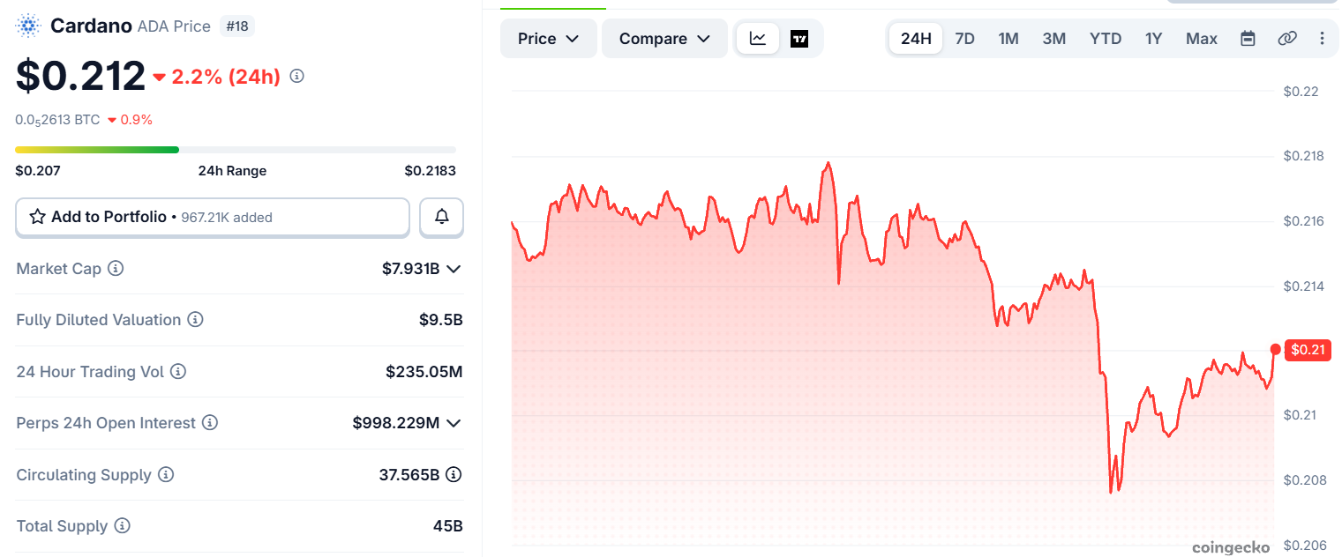The width and height of the screenshot is (1342, 557).
Task: Click the Cardano logo icon
Action: [x=29, y=26]
